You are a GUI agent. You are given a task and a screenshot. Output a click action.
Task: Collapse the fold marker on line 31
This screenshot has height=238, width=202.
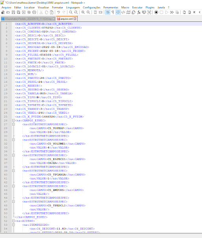(13, 140)
